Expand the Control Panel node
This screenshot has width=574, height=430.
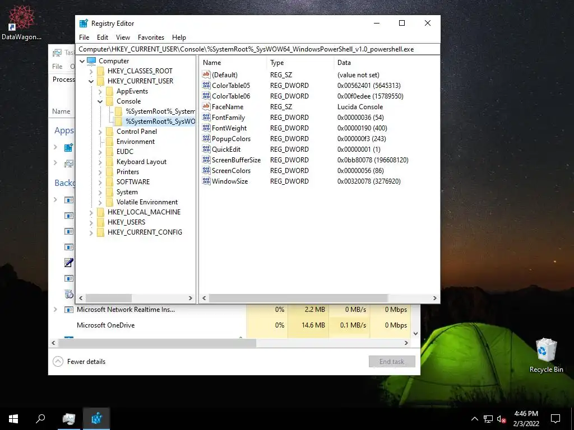click(100, 132)
